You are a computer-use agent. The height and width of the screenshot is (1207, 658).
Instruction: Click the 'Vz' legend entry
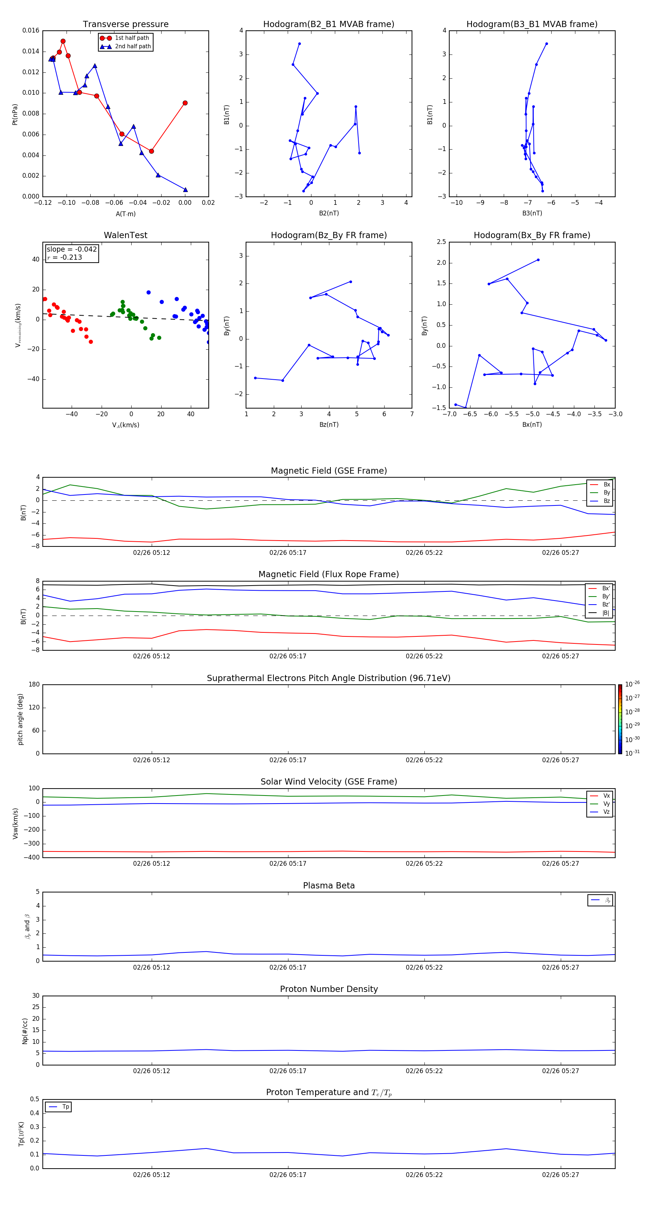pos(600,812)
